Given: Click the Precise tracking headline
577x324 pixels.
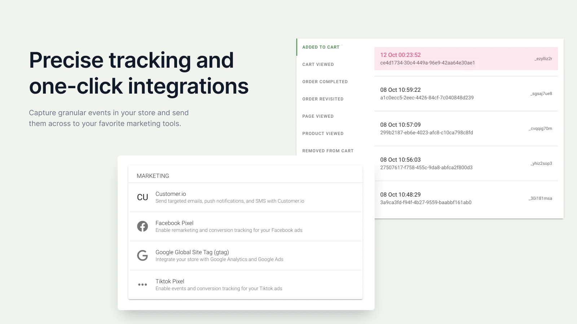Looking at the screenshot, I should [x=139, y=73].
